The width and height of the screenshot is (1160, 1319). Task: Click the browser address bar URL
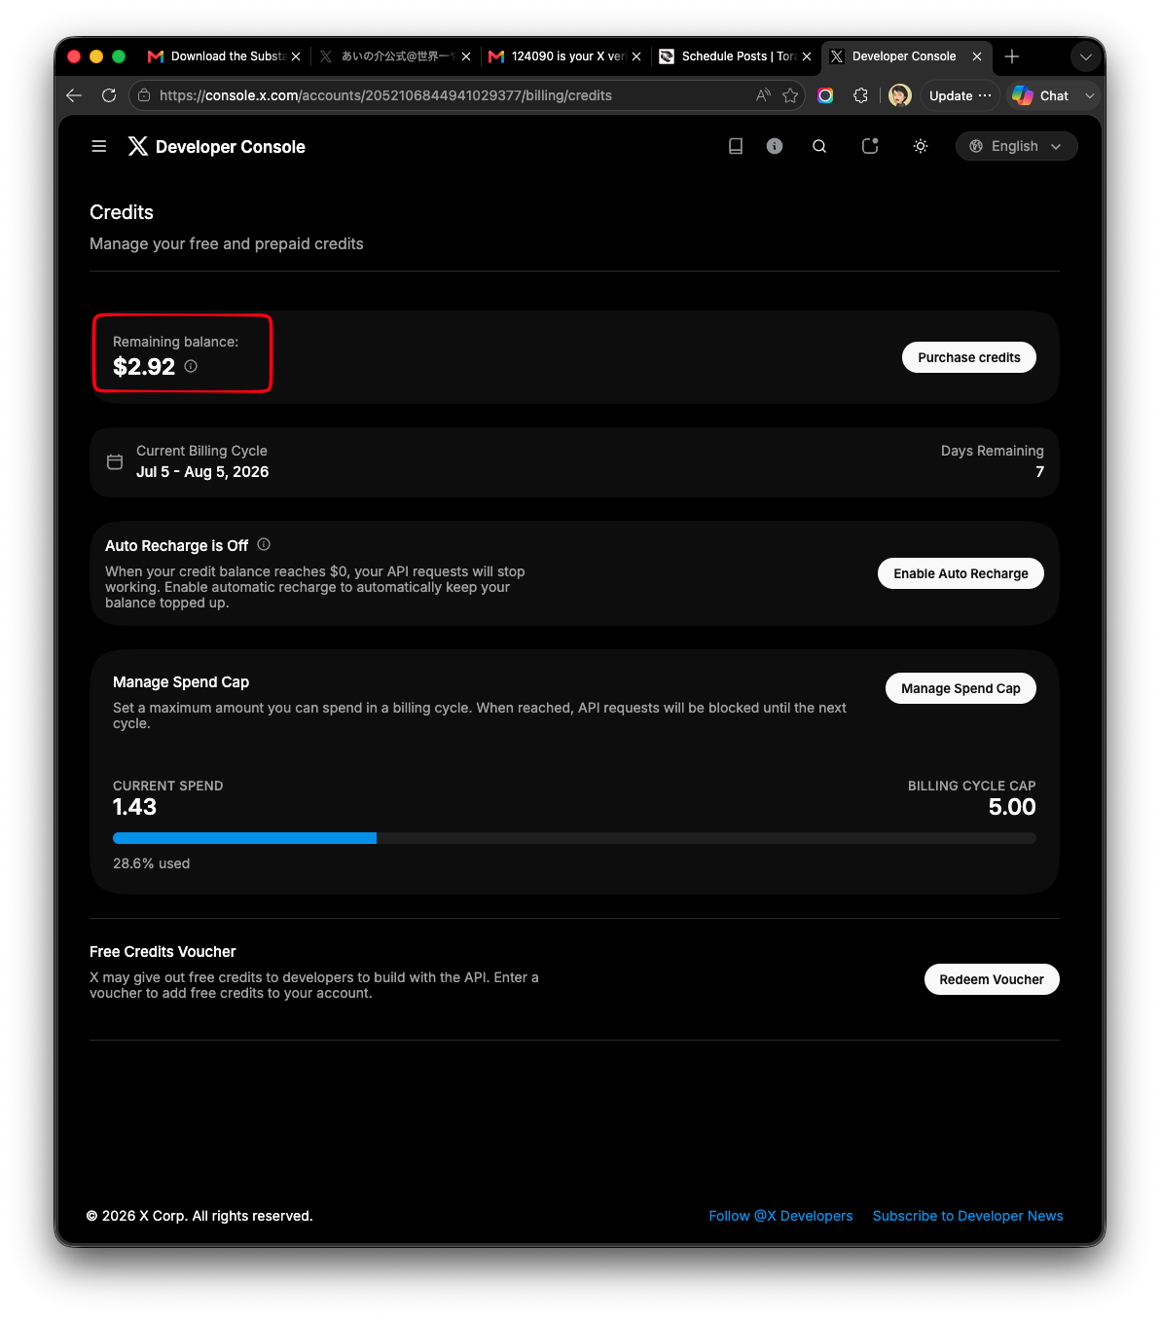tap(385, 95)
